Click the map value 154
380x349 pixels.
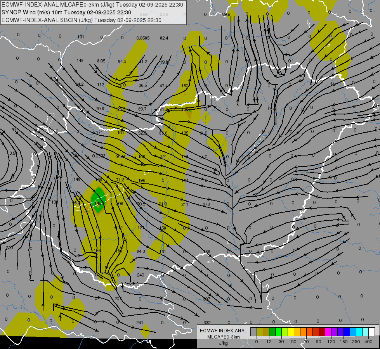185,181
